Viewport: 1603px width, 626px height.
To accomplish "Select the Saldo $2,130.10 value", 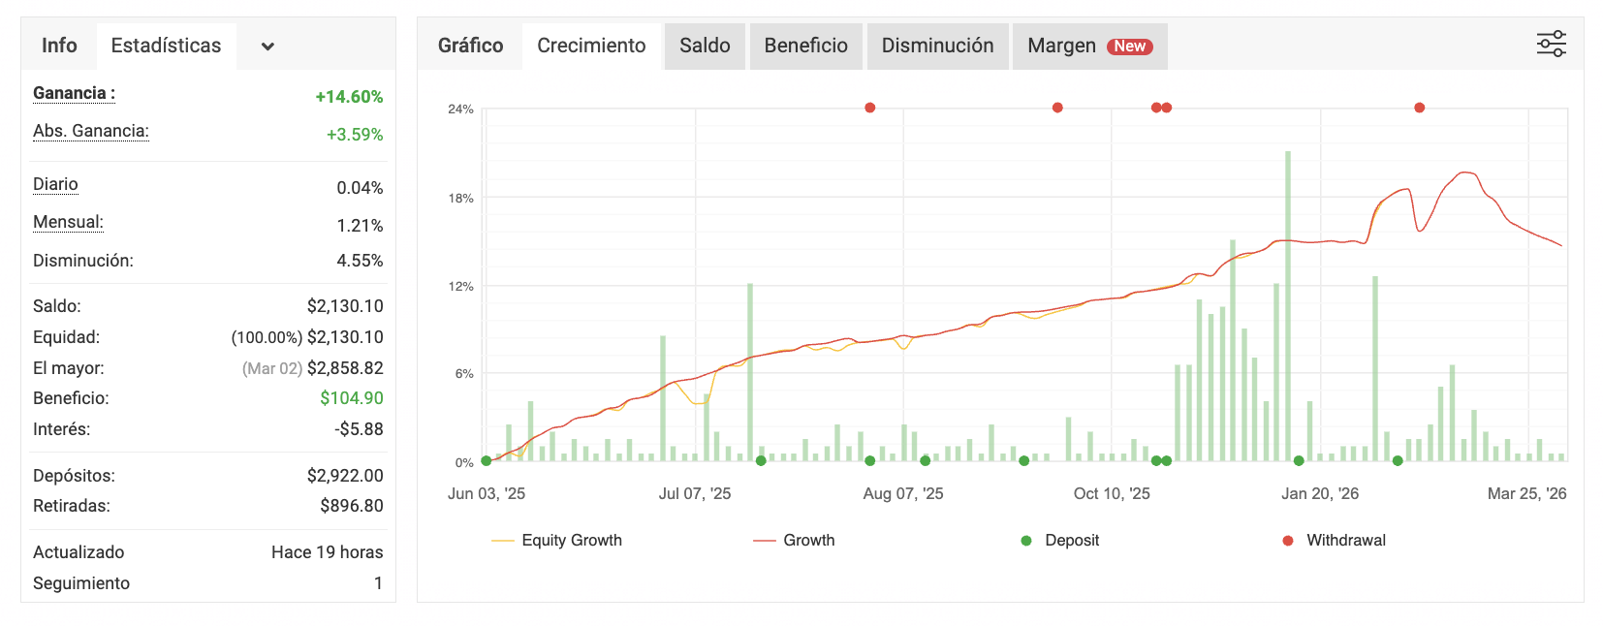I will [x=345, y=306].
